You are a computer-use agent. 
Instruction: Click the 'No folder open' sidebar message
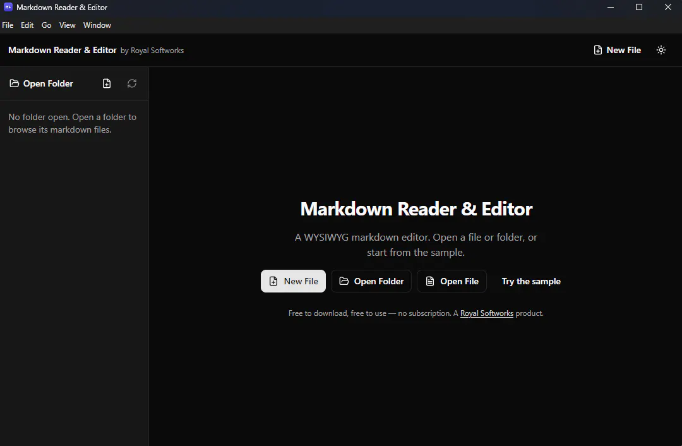point(72,123)
